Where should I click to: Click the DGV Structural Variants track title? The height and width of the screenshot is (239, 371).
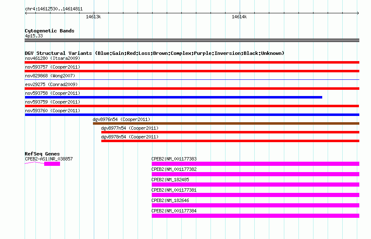155,53
